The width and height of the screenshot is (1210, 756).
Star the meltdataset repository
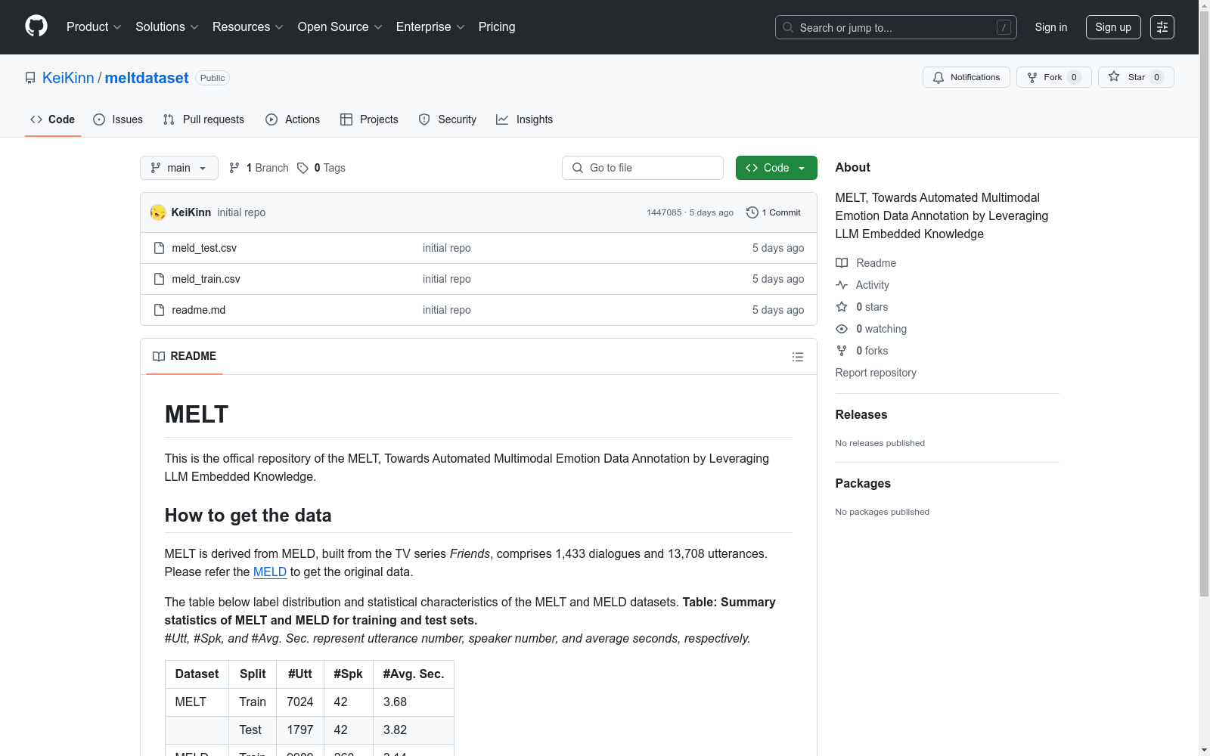pyautogui.click(x=1136, y=77)
